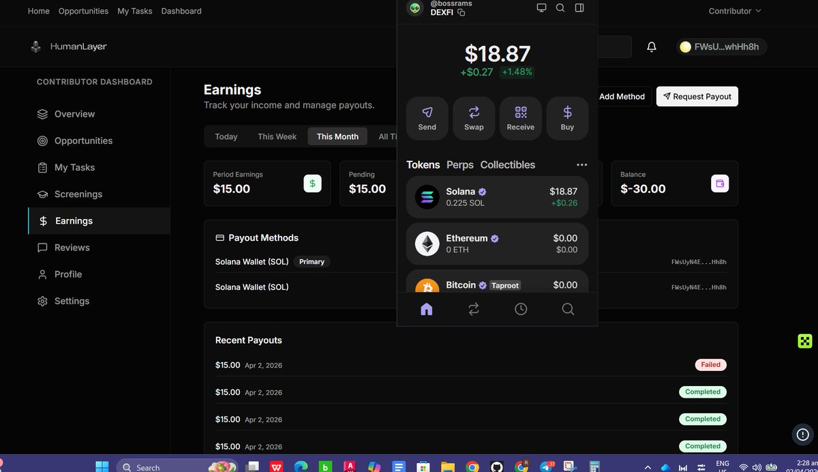This screenshot has width=818, height=472.
Task: Click the Primary Solana Wallet payout method
Action: (471, 262)
